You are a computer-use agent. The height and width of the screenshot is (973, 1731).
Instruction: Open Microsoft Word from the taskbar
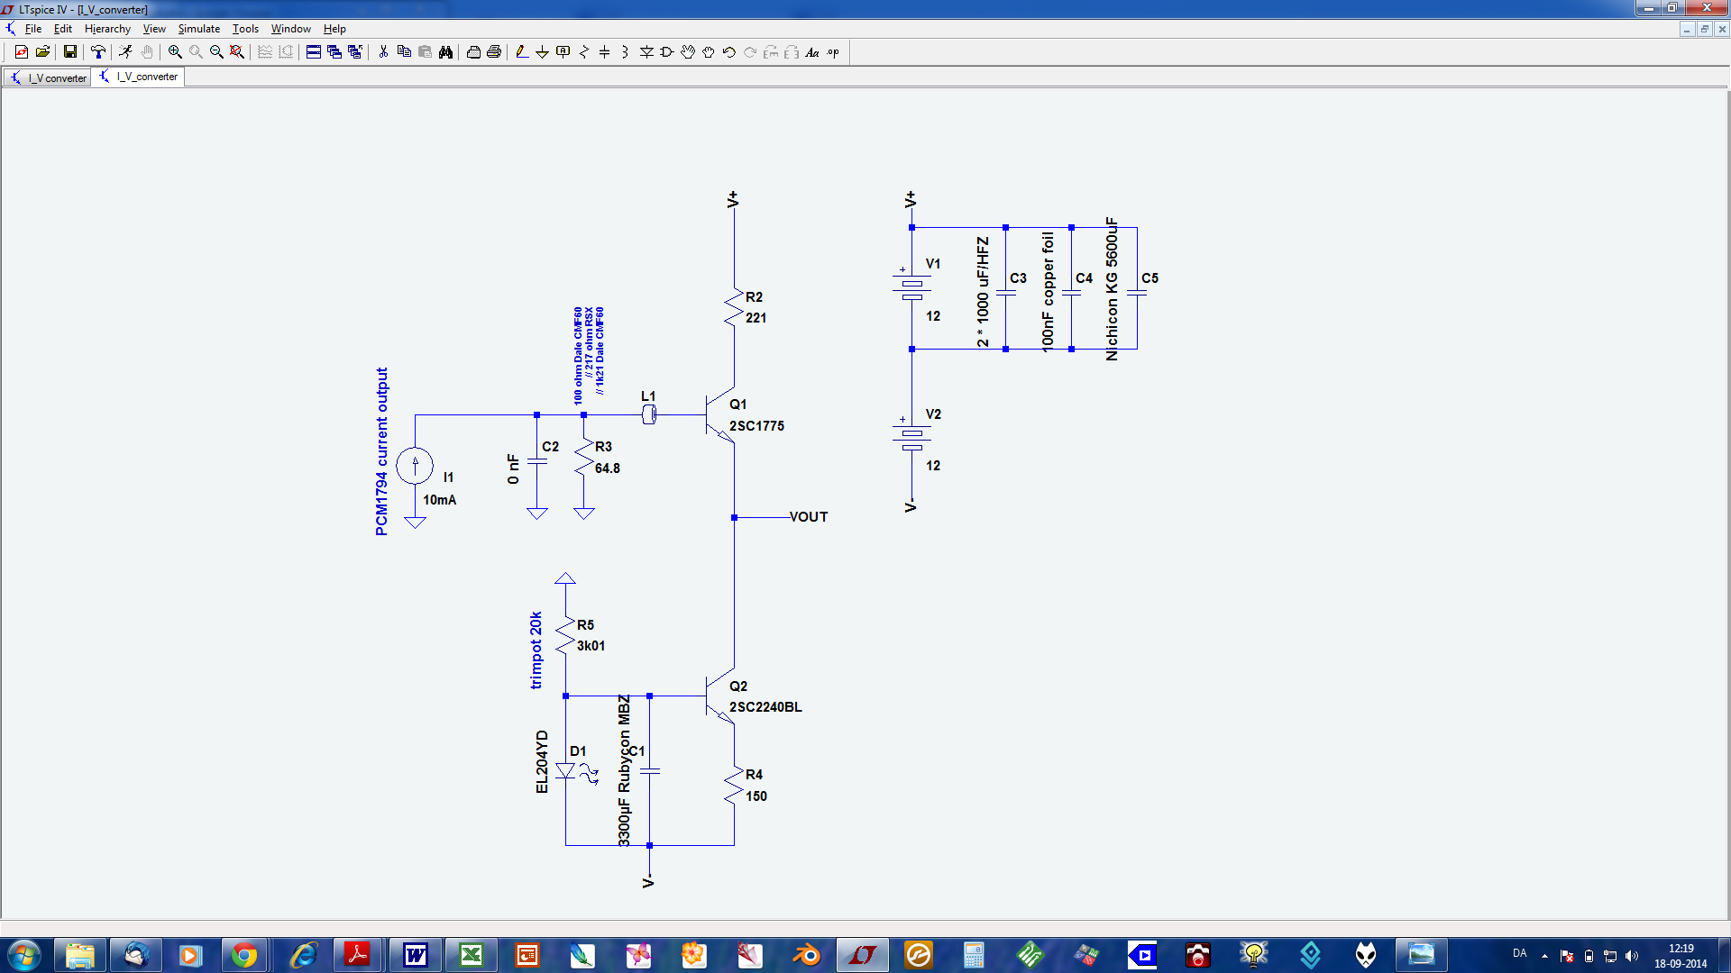[415, 955]
